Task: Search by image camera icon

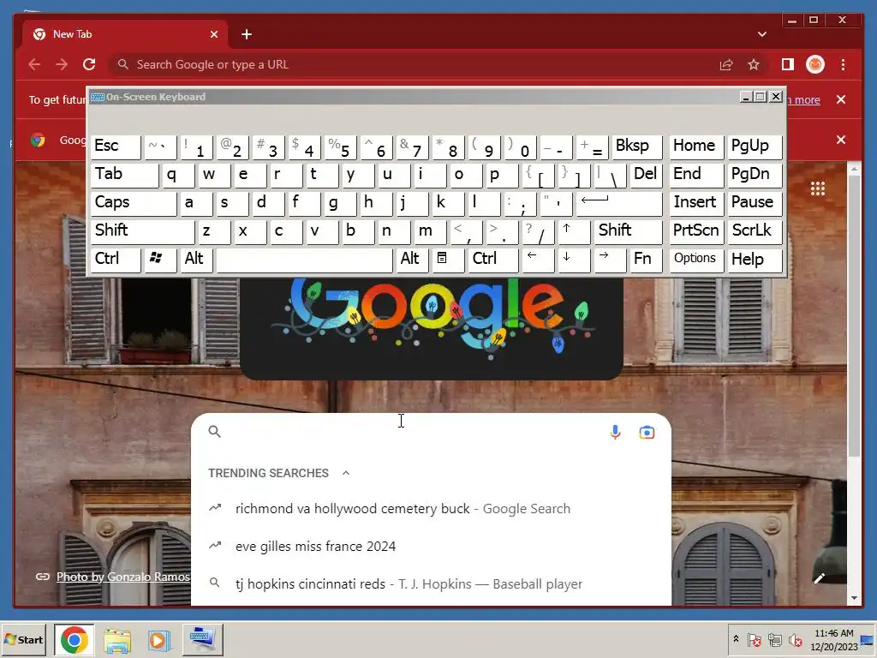Action: click(647, 432)
